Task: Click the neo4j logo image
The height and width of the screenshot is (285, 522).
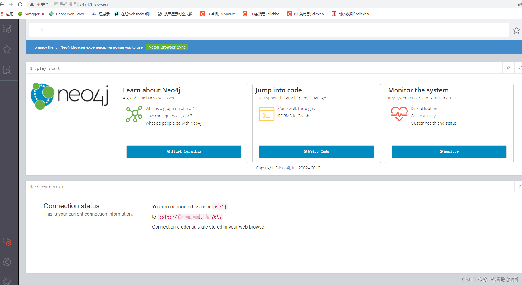Action: point(70,96)
